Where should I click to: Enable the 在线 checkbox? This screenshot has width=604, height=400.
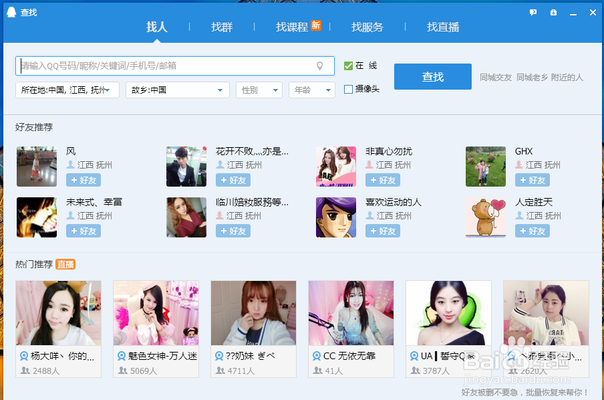(x=348, y=66)
